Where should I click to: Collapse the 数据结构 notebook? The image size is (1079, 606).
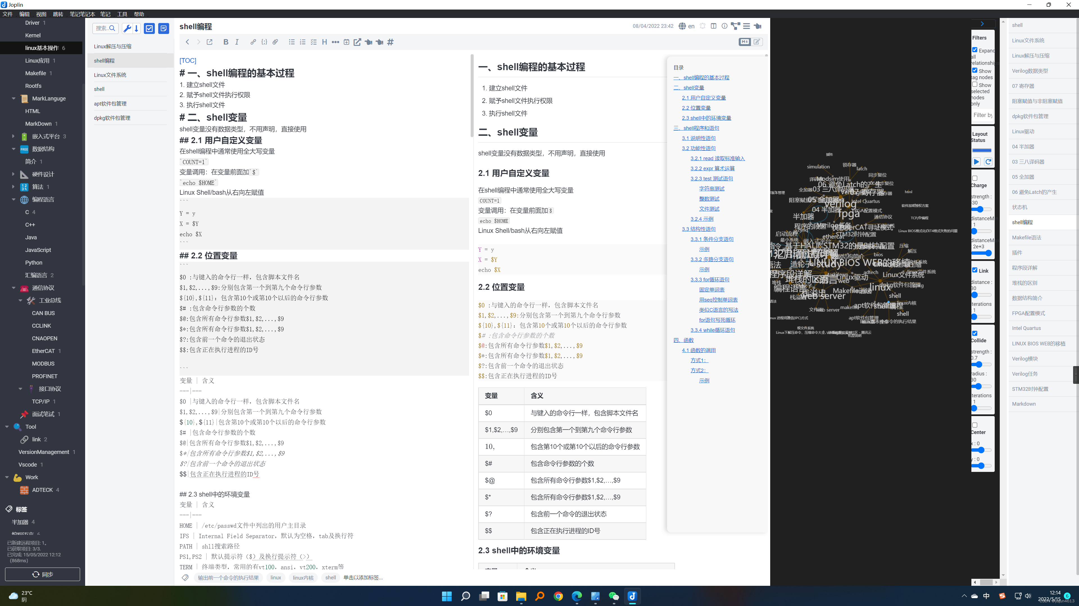[13, 149]
